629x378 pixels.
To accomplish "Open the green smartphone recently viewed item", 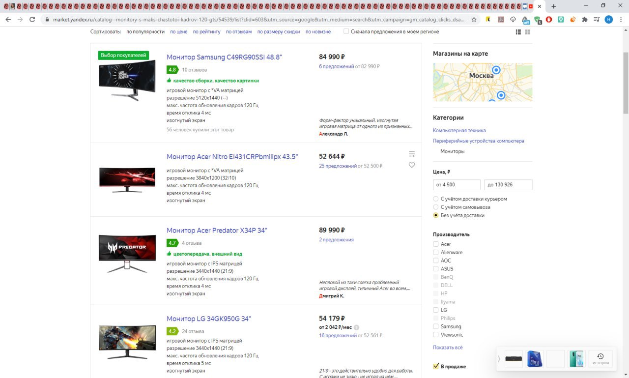I will [576, 359].
